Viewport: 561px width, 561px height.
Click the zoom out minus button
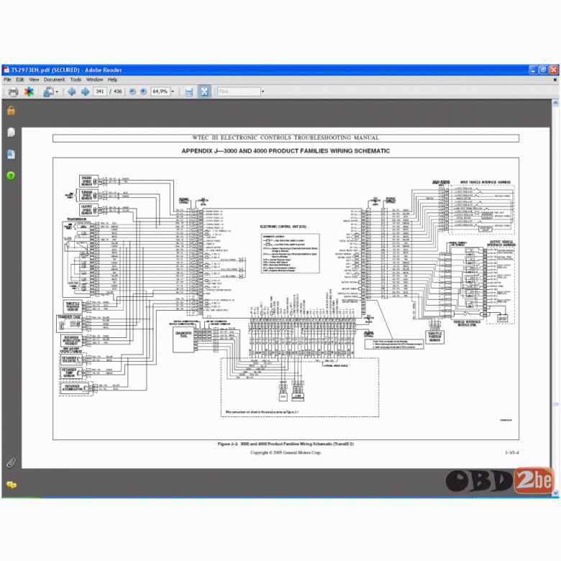point(132,91)
